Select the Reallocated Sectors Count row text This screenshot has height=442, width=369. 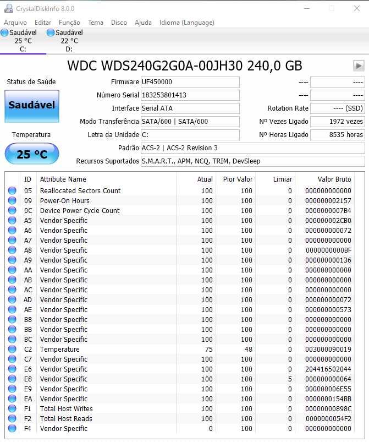coord(80,191)
